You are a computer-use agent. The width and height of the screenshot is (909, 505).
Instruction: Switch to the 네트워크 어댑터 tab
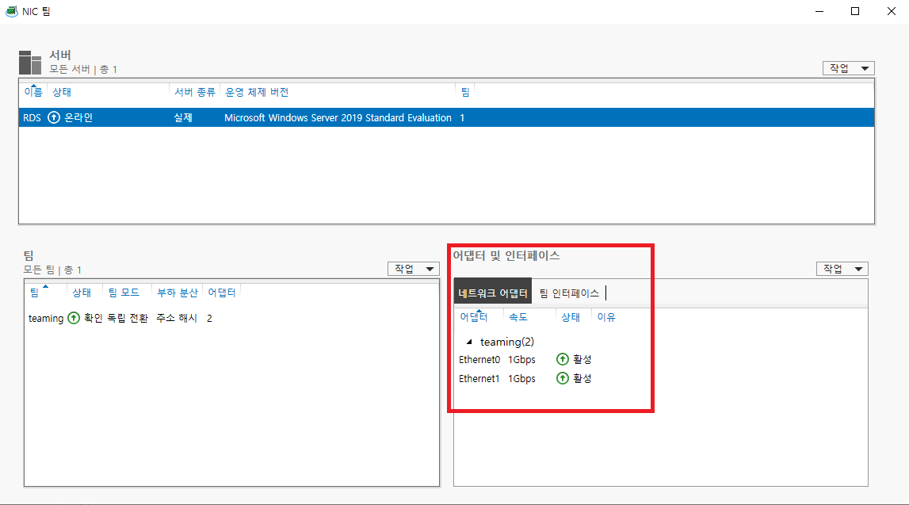pyautogui.click(x=493, y=293)
